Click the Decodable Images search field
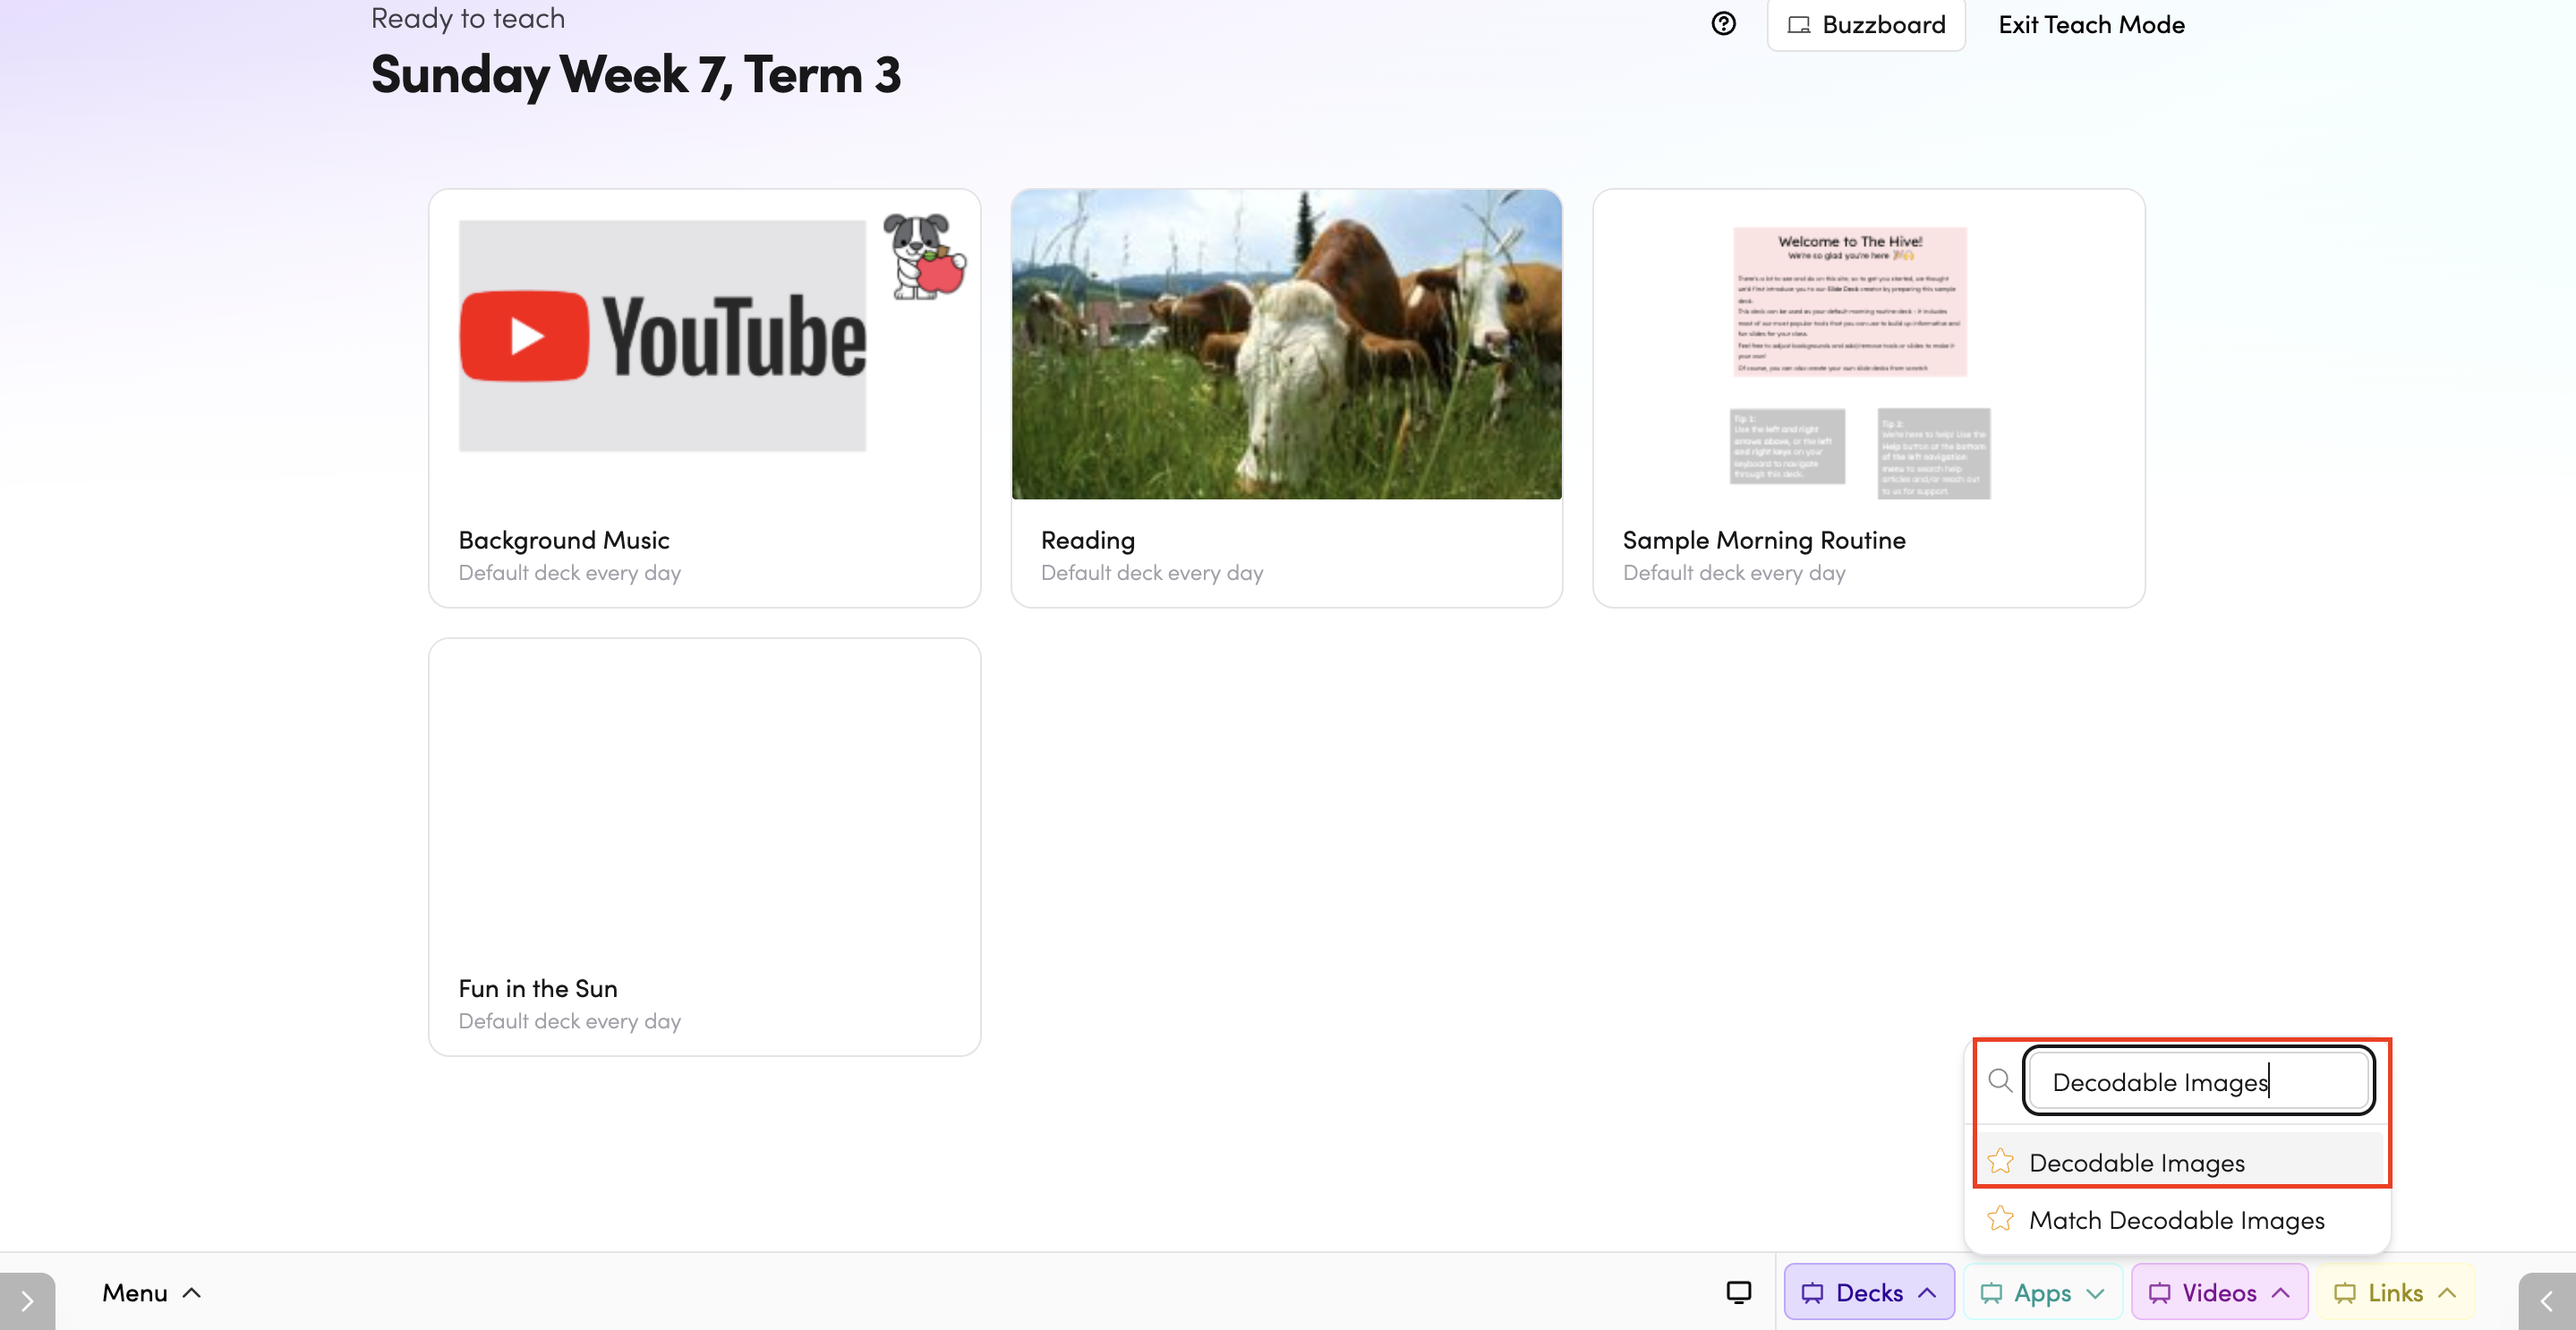Screen dimensions: 2576x1330 click(x=2198, y=1081)
